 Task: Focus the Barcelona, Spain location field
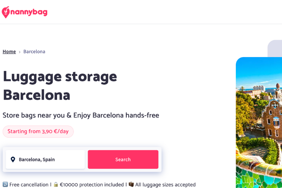[x=45, y=159]
